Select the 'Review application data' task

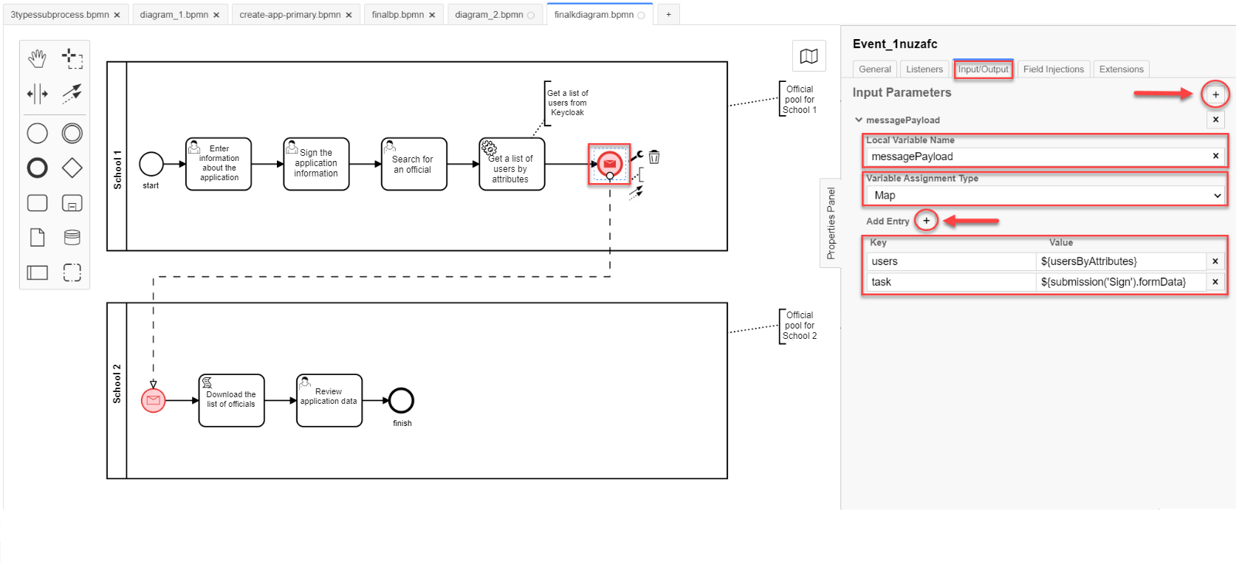pos(329,400)
